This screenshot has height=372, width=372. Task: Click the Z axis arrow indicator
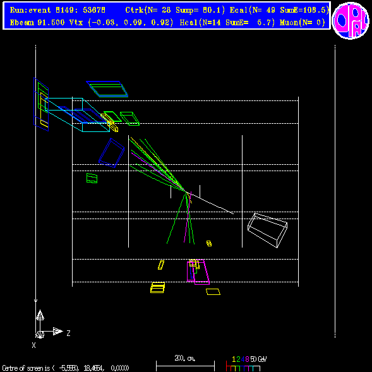[x=58, y=332]
